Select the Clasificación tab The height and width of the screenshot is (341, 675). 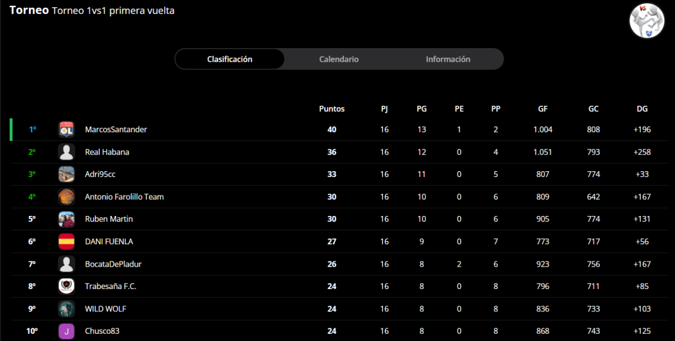[x=229, y=59]
